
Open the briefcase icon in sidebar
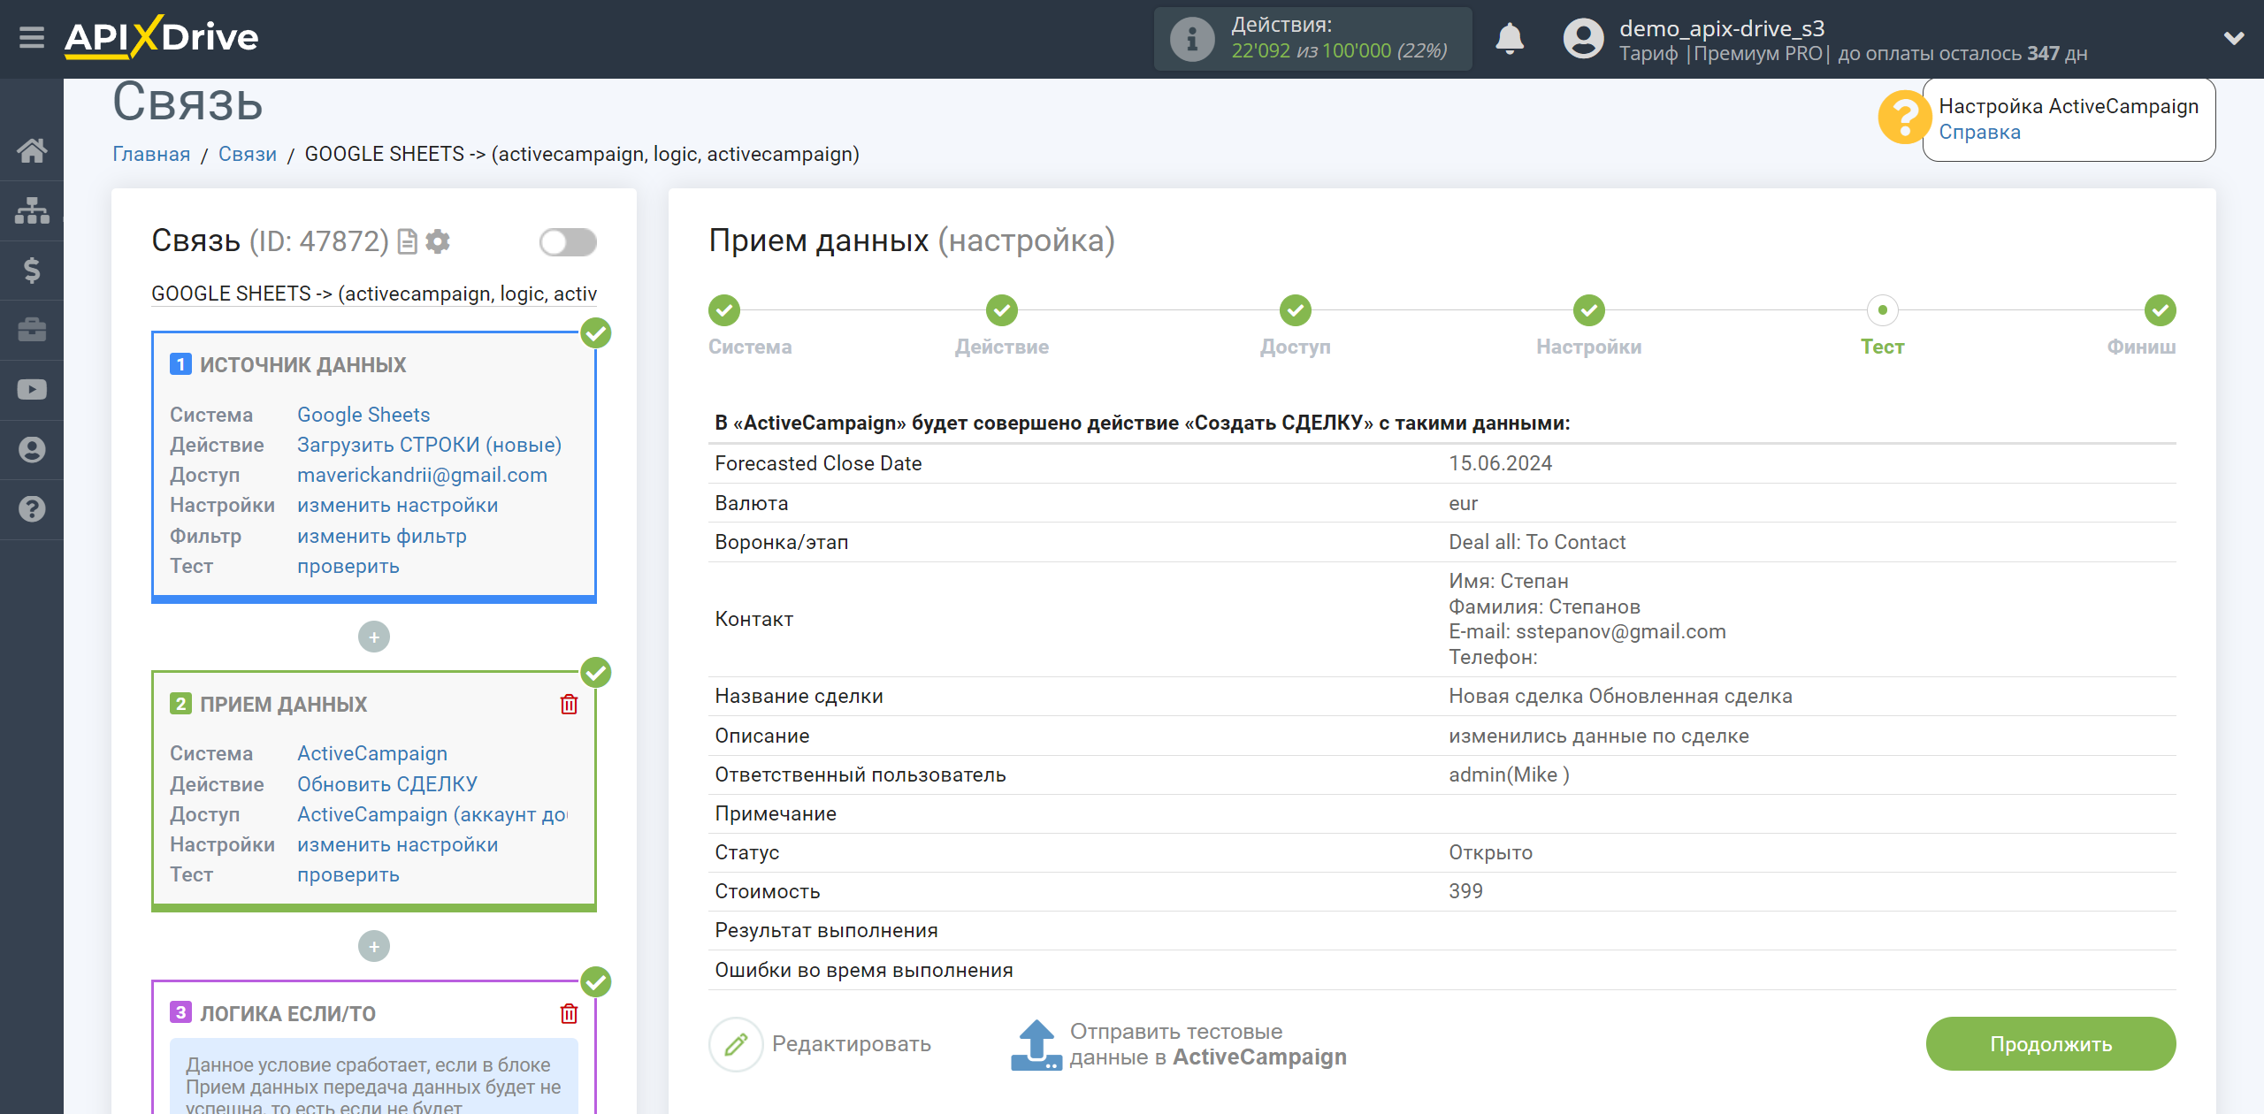pyautogui.click(x=32, y=330)
